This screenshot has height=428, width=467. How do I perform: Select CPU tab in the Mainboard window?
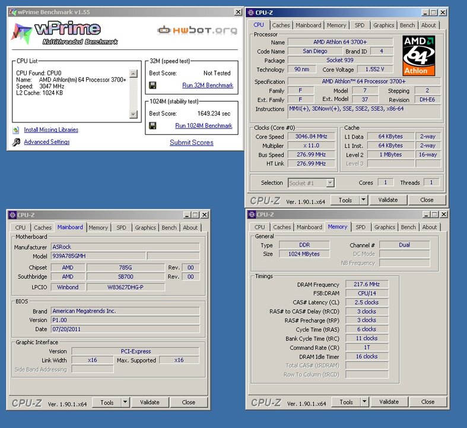20,228
